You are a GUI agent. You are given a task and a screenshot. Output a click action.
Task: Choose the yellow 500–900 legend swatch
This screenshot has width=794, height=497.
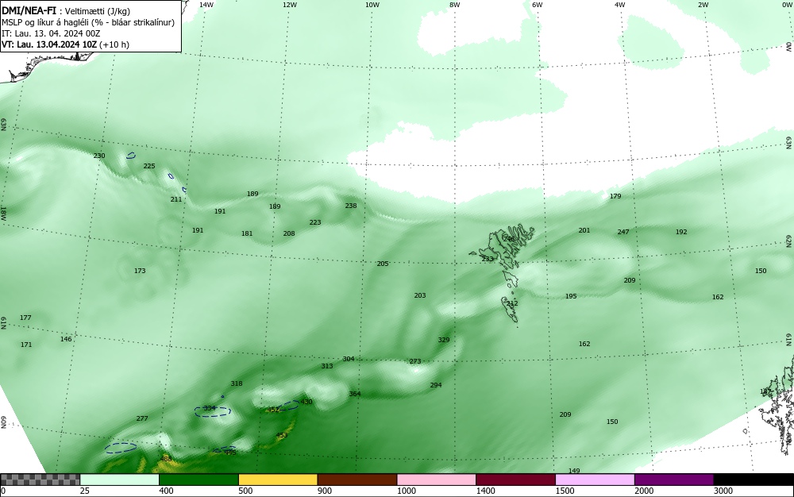click(x=278, y=480)
